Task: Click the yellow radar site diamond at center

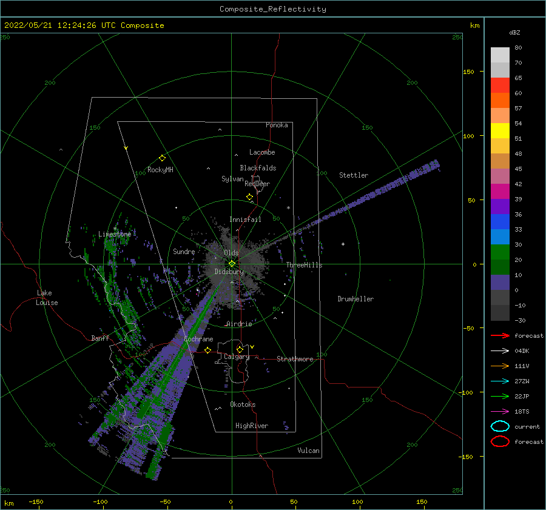Action: (x=232, y=264)
